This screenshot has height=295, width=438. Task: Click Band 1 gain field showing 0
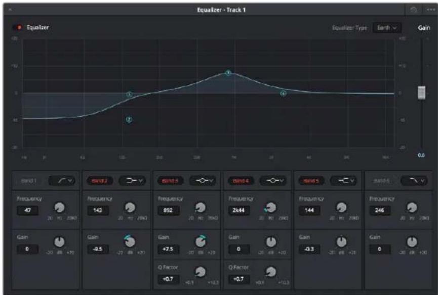click(28, 249)
